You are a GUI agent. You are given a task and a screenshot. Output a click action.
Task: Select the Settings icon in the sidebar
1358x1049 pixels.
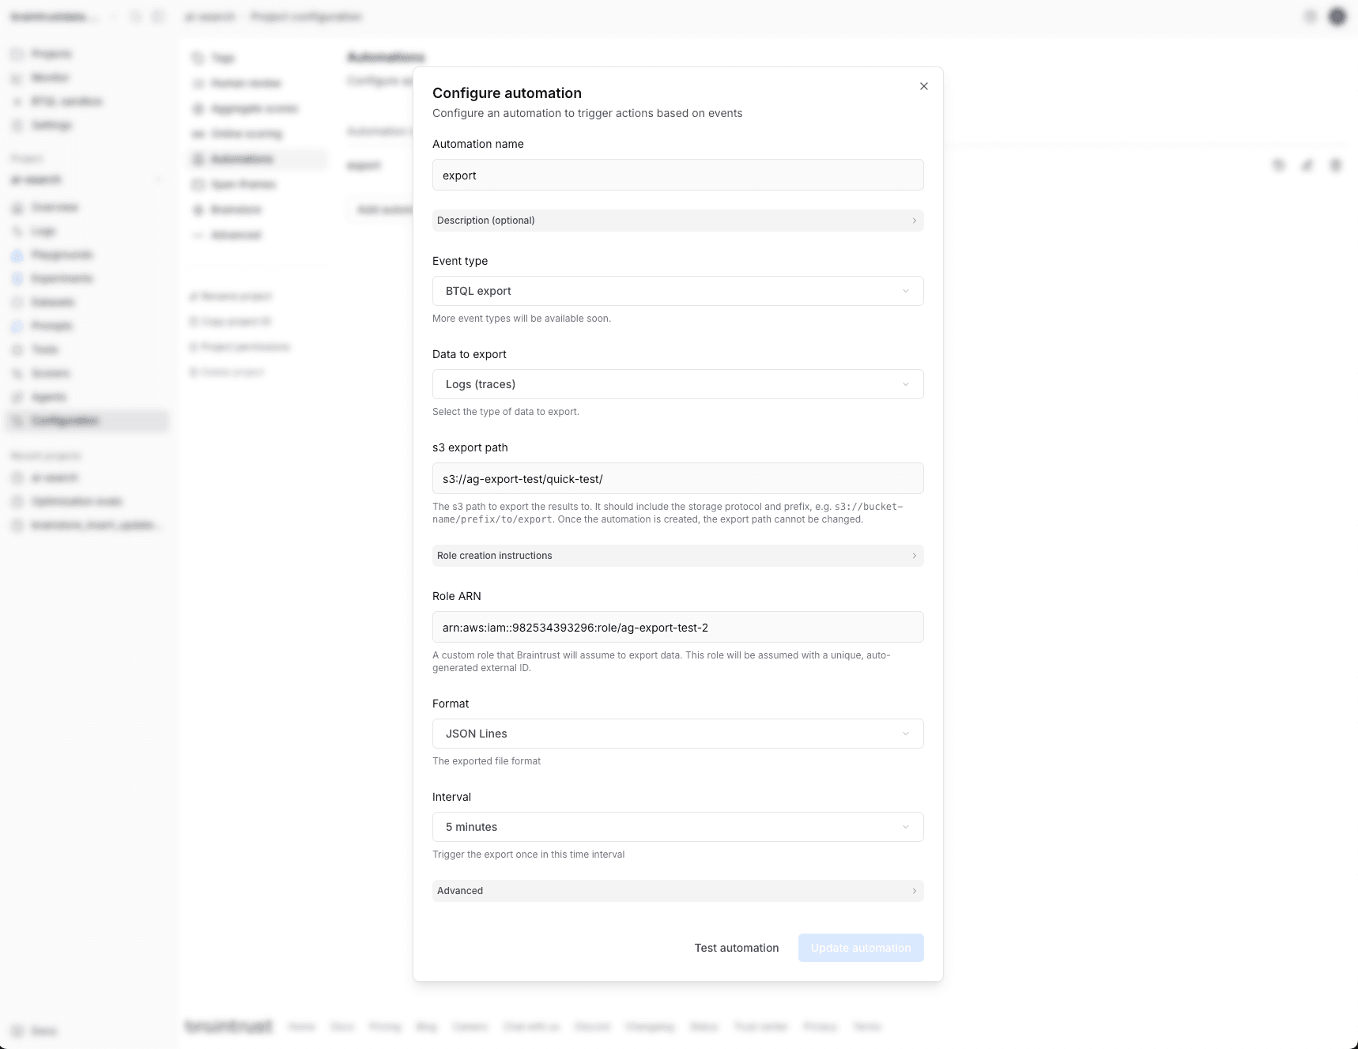pos(17,125)
